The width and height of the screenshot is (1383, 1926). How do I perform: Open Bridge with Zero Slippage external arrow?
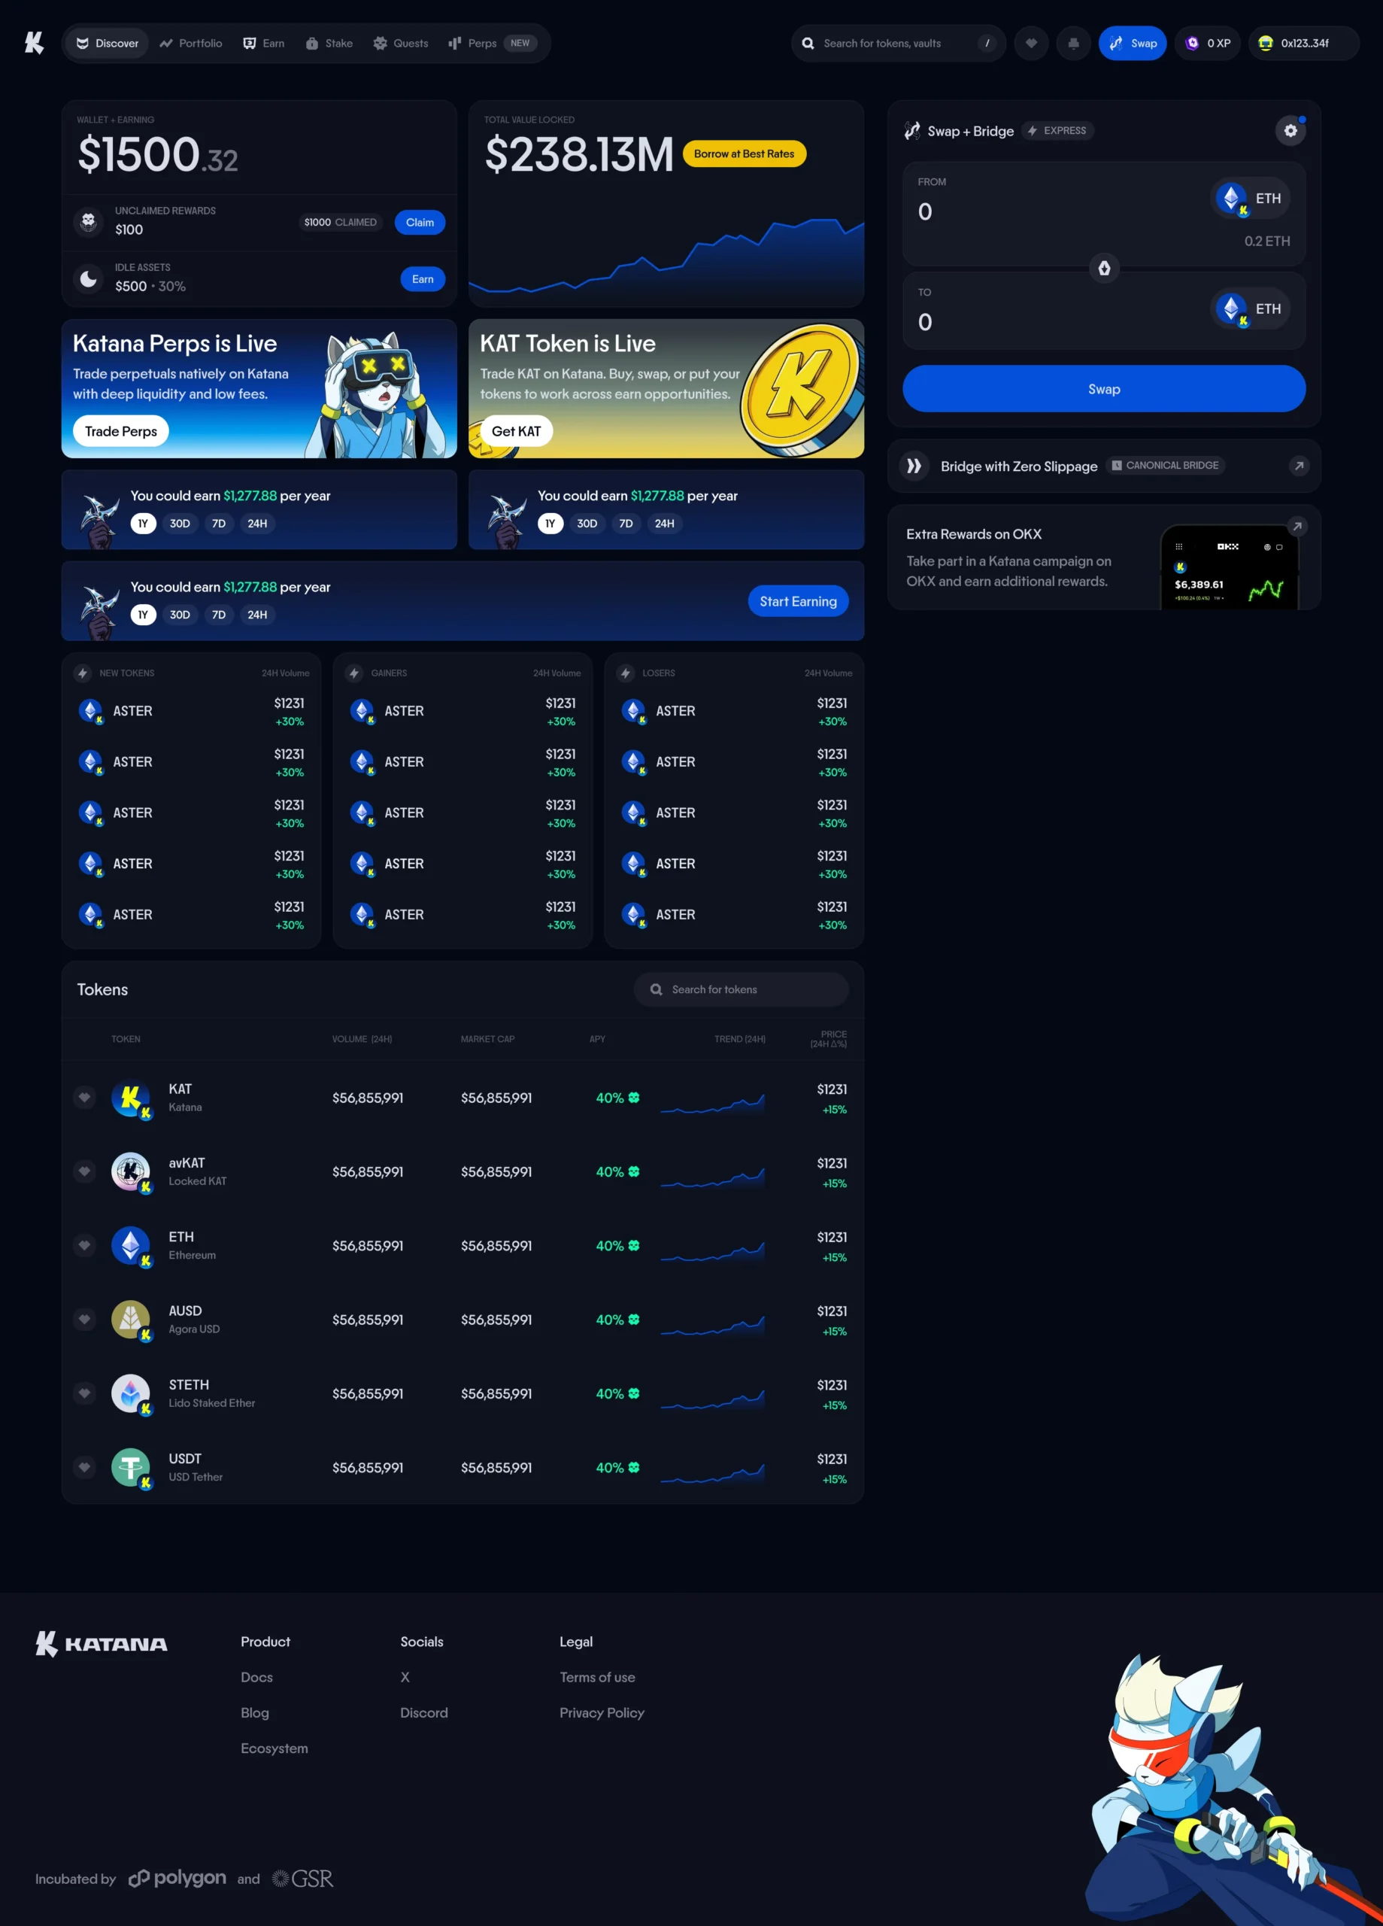point(1298,466)
